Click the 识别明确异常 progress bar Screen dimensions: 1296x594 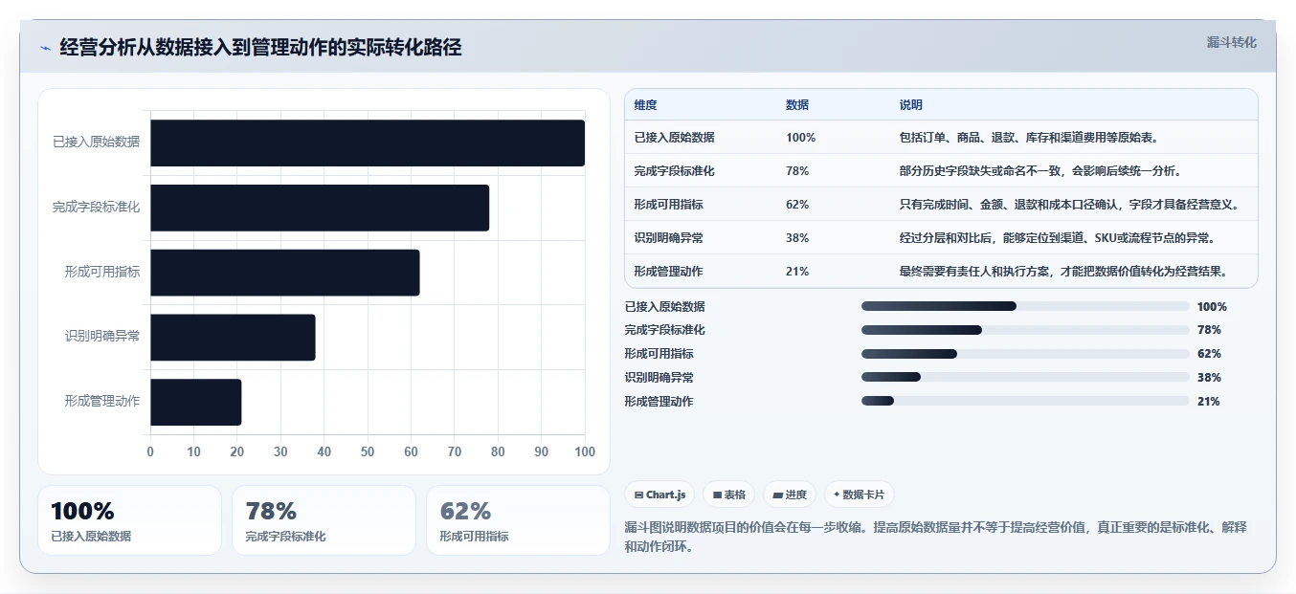pyautogui.click(x=1025, y=377)
